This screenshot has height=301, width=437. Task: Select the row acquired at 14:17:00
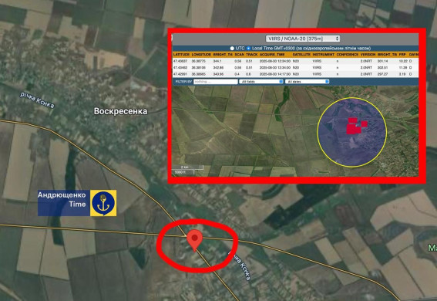(x=295, y=75)
